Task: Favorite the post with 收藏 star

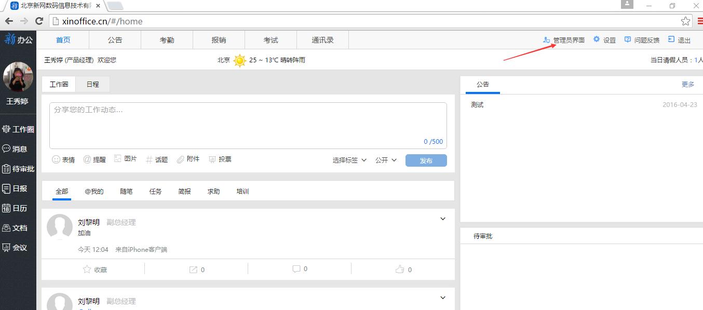Action: point(87,269)
